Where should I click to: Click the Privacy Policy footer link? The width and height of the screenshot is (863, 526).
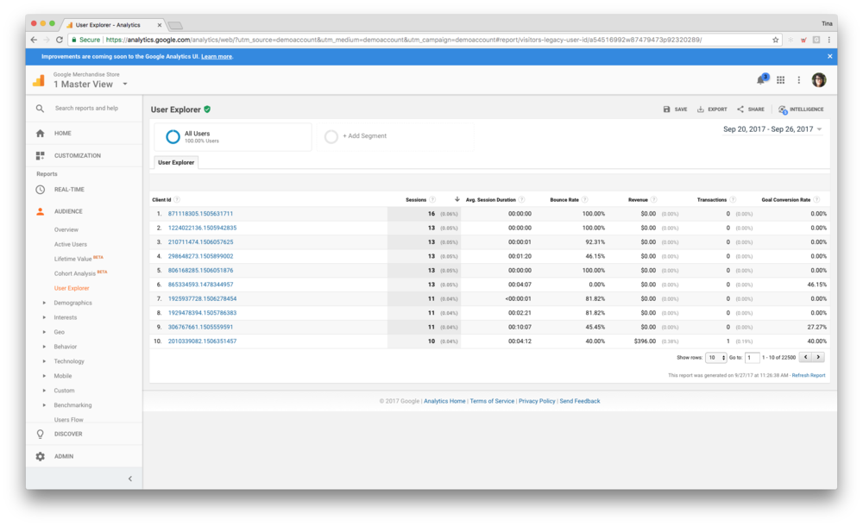[x=537, y=401]
